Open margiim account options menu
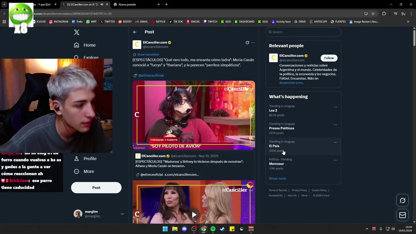 coord(123,214)
